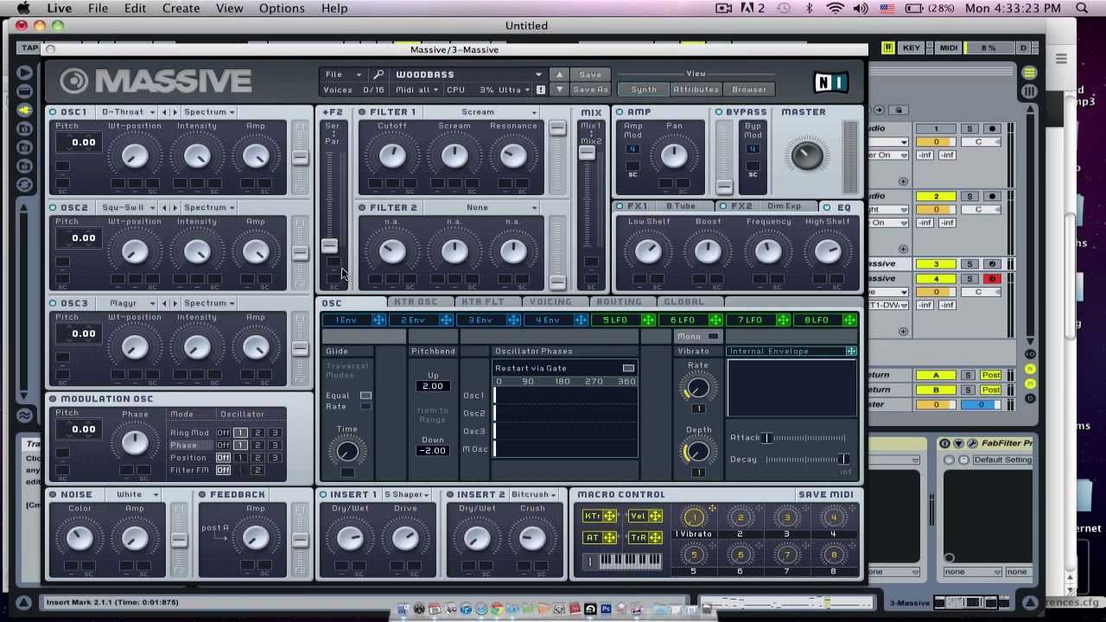
Task: Click the magnifier preset search icon
Action: pos(378,74)
